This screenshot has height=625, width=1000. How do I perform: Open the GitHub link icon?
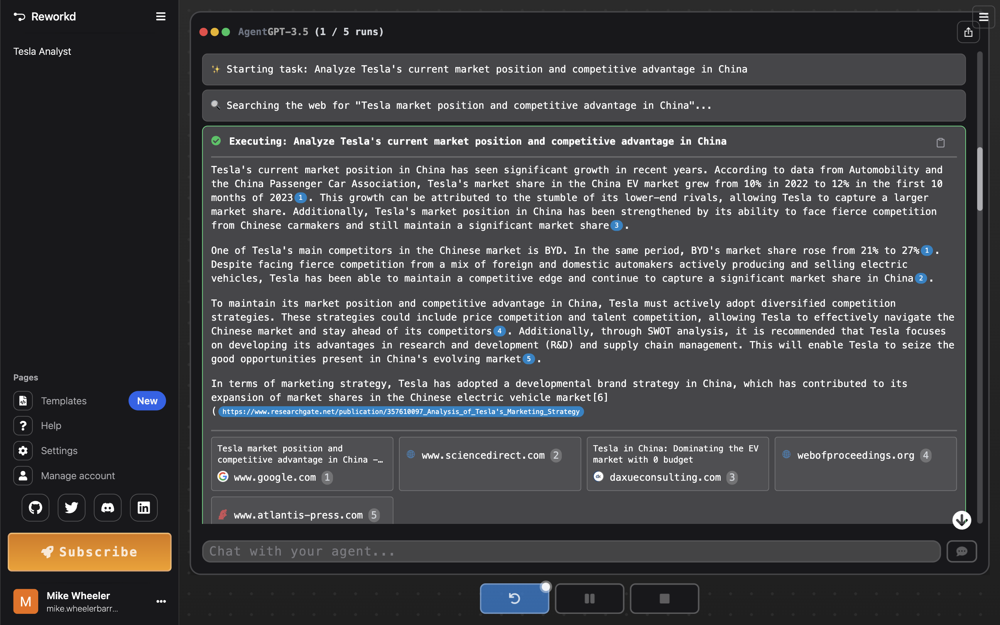[x=35, y=508]
